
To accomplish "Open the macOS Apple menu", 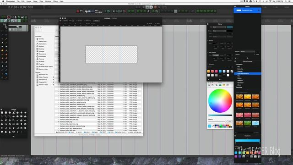I will 3,1.
